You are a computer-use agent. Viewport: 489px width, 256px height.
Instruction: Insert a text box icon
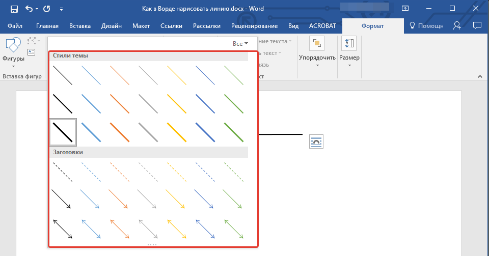32,52
